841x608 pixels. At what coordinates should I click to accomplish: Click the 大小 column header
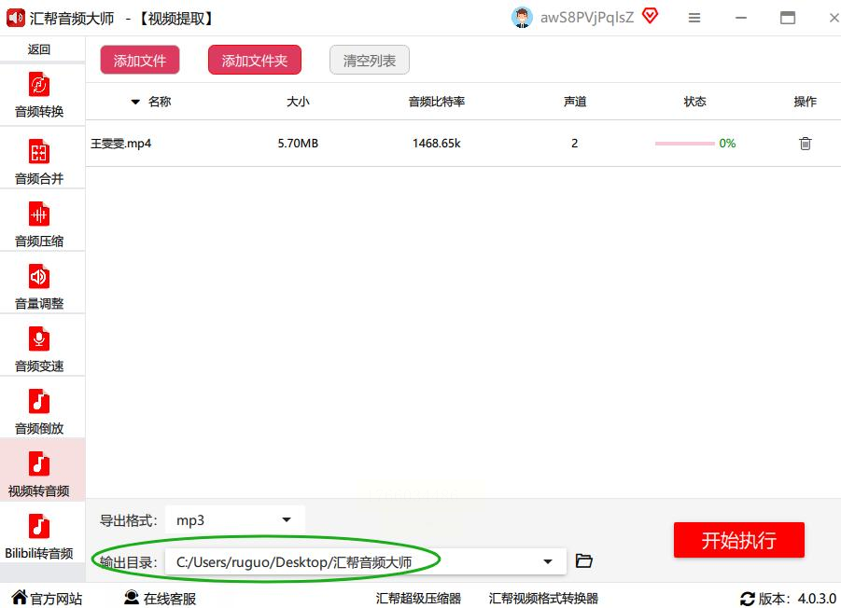tap(298, 102)
